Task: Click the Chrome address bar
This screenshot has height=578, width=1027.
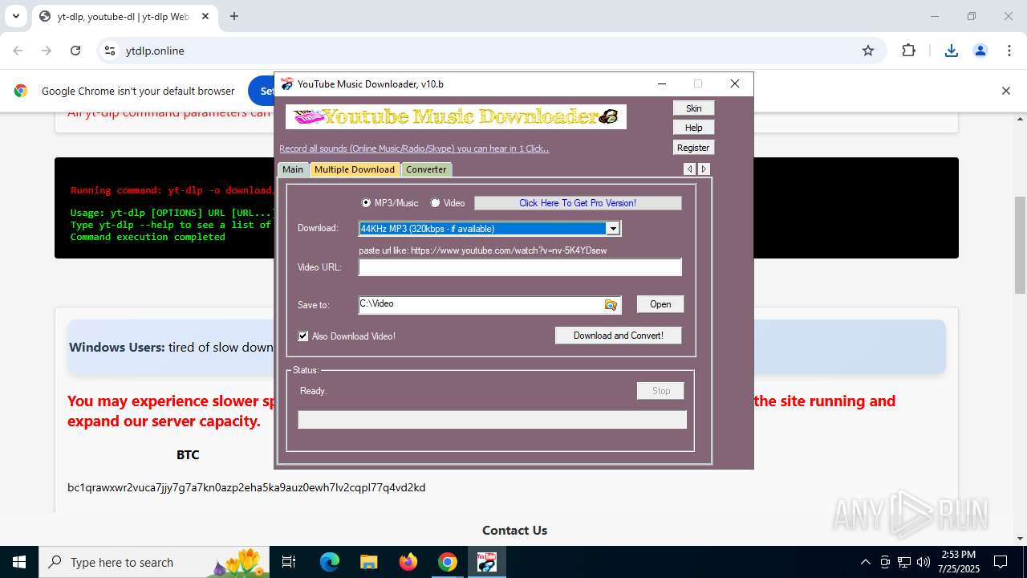Action: tap(489, 51)
